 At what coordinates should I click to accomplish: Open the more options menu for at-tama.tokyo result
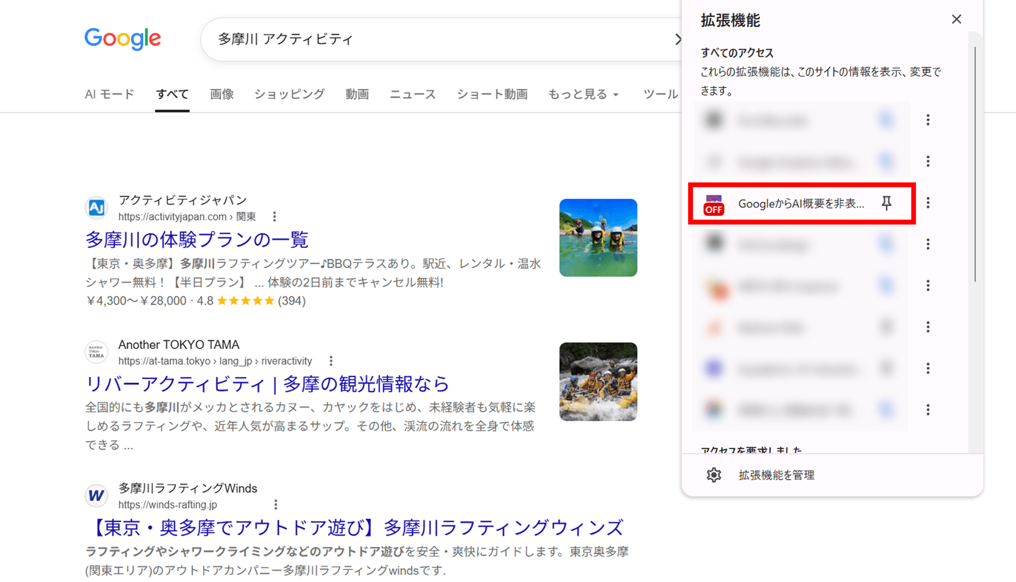point(331,361)
